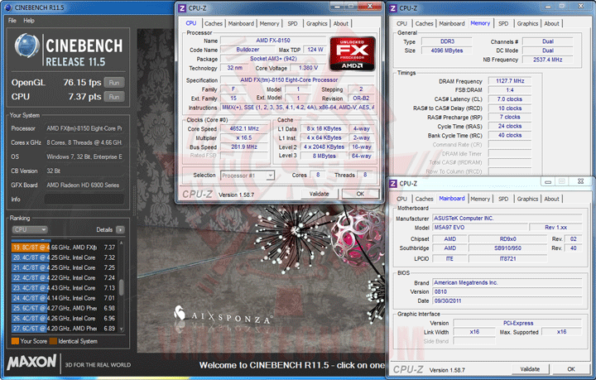Select ranking row 26 Intel Core 6.96
Image resolution: width=596 pixels, height=380 pixels.
coord(64,319)
